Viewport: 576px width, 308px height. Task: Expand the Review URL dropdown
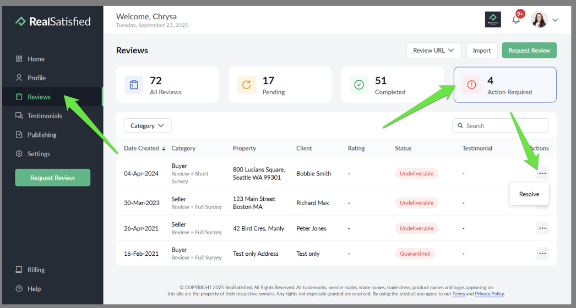[x=433, y=50]
